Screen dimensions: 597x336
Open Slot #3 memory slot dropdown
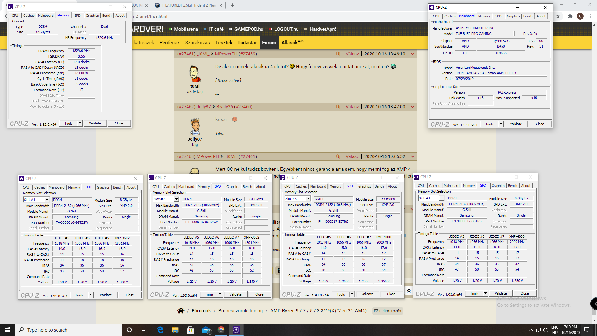[x=308, y=199]
